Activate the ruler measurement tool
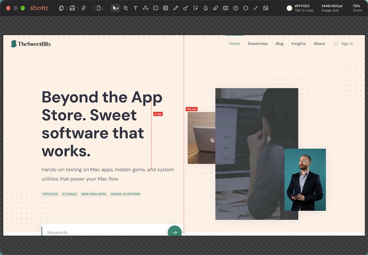This screenshot has height=255, width=368. click(x=146, y=8)
